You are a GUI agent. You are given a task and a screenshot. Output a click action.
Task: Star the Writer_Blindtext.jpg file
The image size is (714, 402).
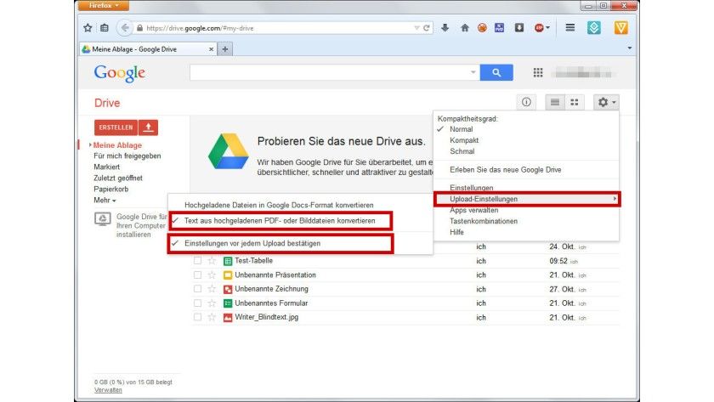[212, 317]
